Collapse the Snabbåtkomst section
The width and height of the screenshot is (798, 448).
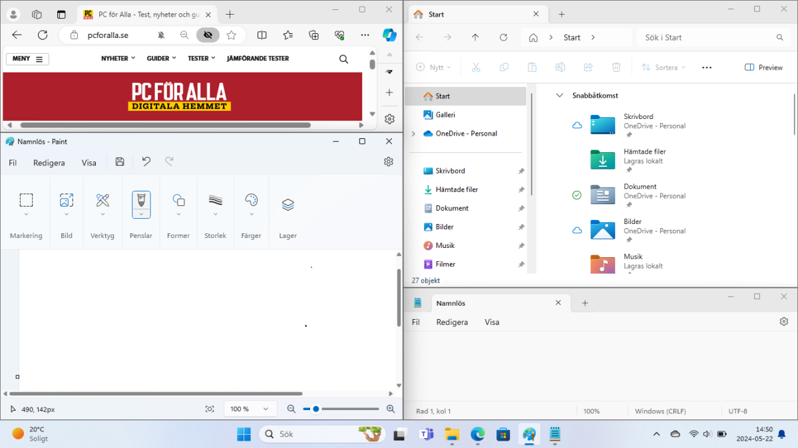click(x=560, y=96)
